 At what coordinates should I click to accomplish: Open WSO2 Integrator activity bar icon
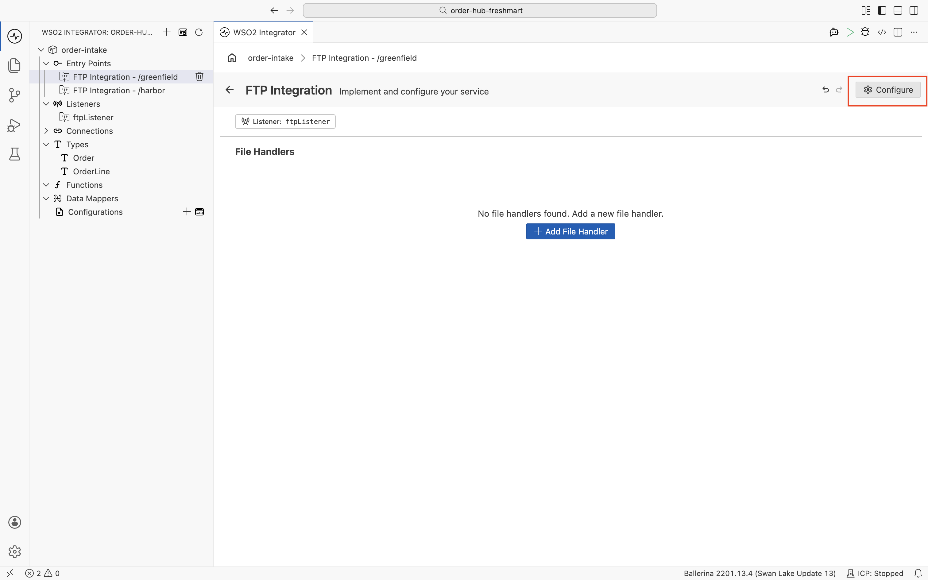coord(14,37)
